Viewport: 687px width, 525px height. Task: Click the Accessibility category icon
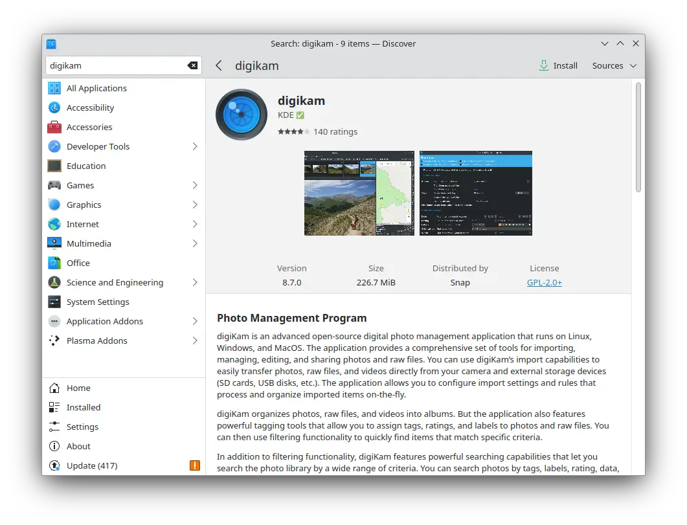(x=54, y=107)
